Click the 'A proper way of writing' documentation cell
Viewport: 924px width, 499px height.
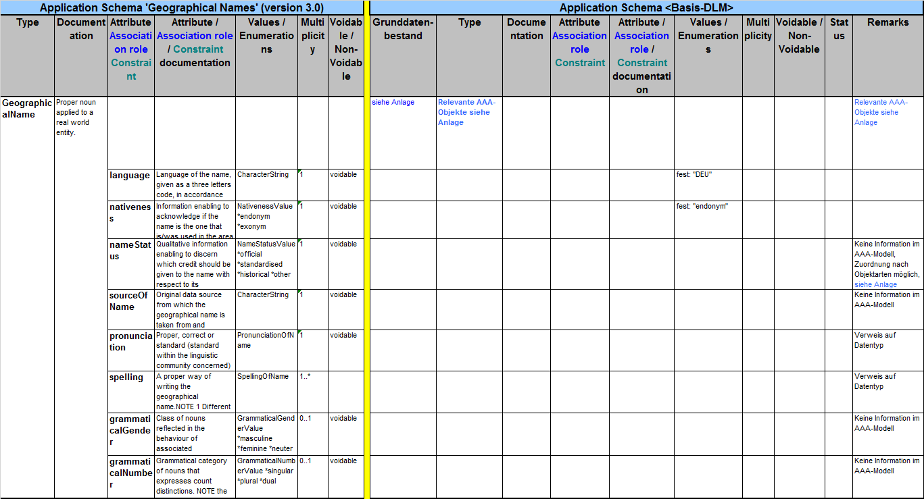[x=195, y=392]
